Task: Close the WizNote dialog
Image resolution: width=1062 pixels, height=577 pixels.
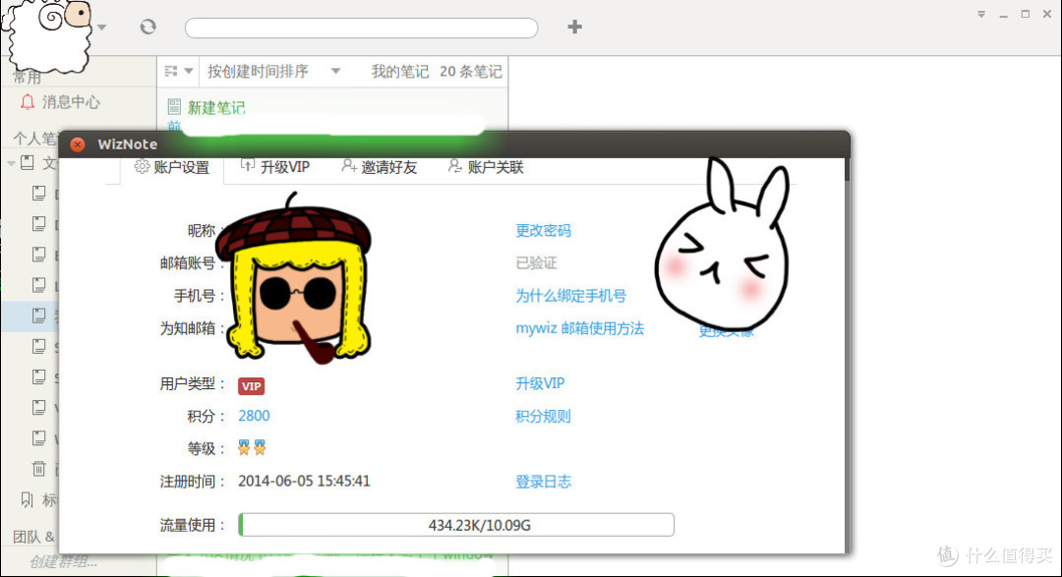Action: coord(78,144)
